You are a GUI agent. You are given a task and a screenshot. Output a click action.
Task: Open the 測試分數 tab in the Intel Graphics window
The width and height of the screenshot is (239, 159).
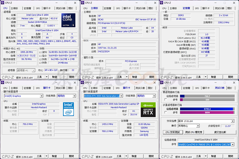coord(60,88)
